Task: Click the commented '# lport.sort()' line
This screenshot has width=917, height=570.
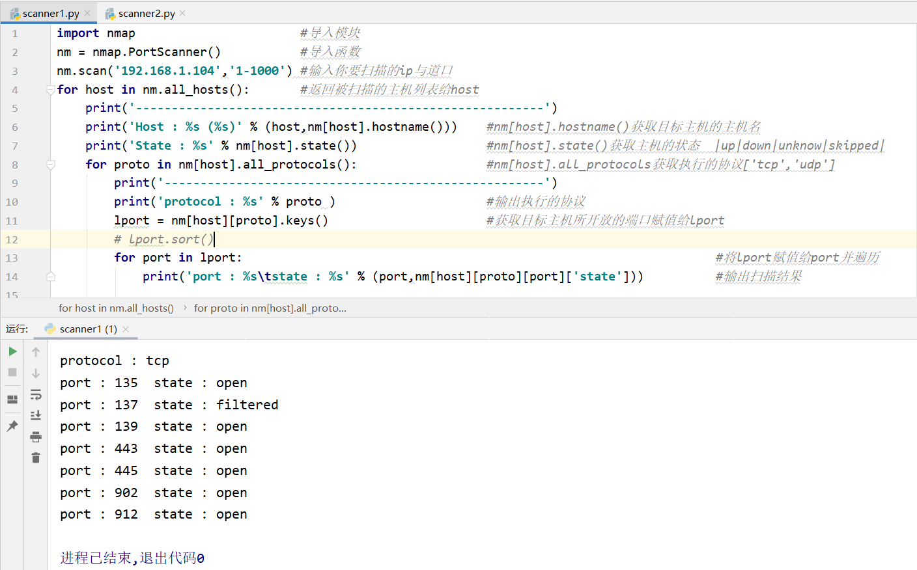Action: pos(164,239)
